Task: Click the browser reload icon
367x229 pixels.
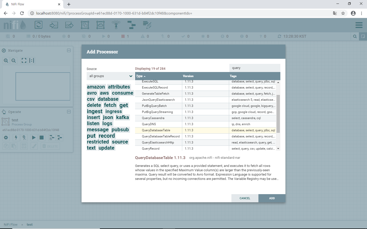Action: pos(22,13)
